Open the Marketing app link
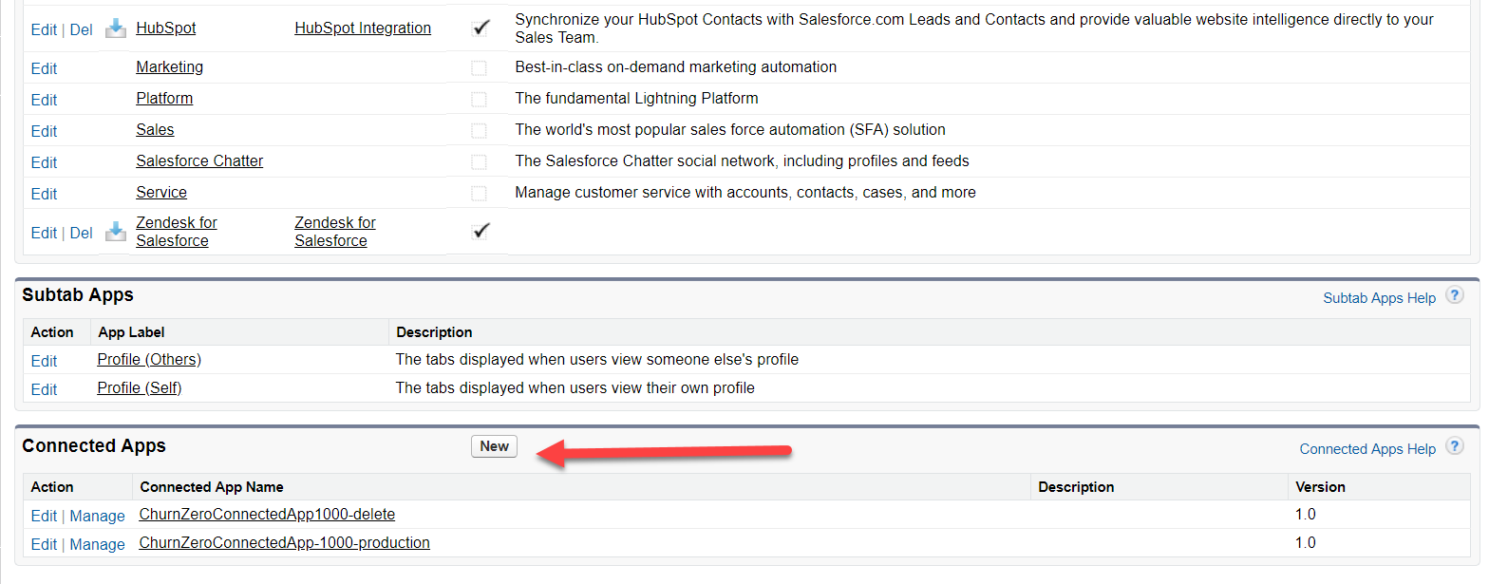 [x=169, y=66]
